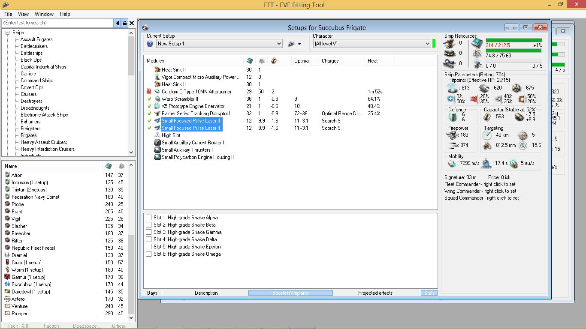Click the EM resistance icon
This screenshot has height=329, width=586.
coord(451,99)
